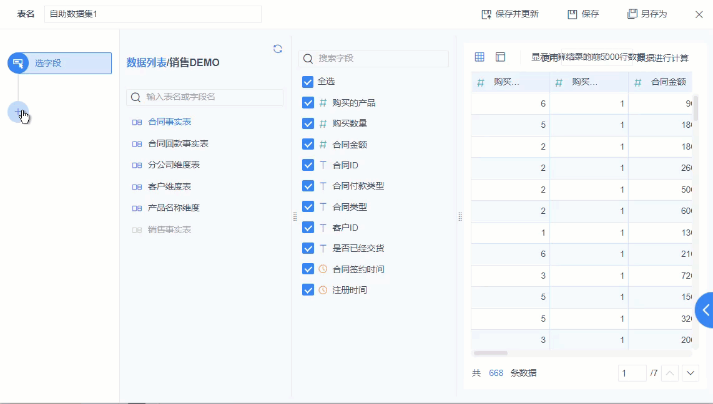Uncheck the 客户ID field checkbox
Screen dimensions: 713x404
coord(308,228)
